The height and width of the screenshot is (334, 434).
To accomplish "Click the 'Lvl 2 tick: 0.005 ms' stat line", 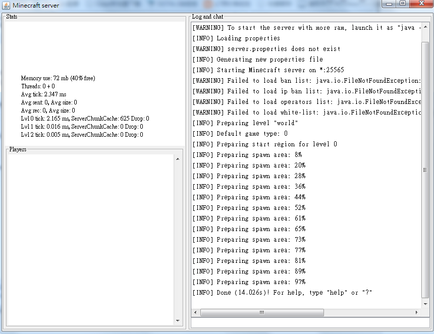I will (x=82, y=135).
